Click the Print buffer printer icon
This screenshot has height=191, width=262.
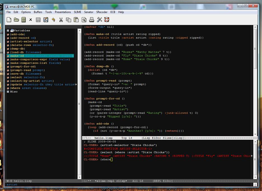coord(92,20)
